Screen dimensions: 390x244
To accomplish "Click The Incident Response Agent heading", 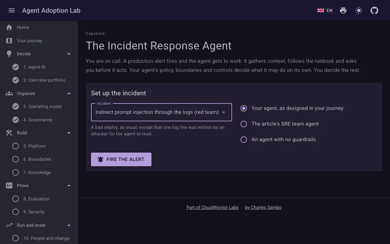I will (159, 46).
